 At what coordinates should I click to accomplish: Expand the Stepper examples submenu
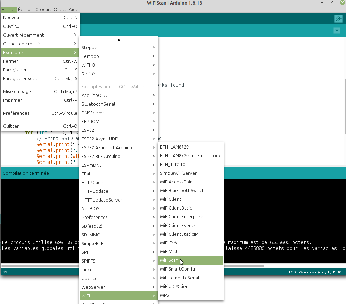(119, 48)
